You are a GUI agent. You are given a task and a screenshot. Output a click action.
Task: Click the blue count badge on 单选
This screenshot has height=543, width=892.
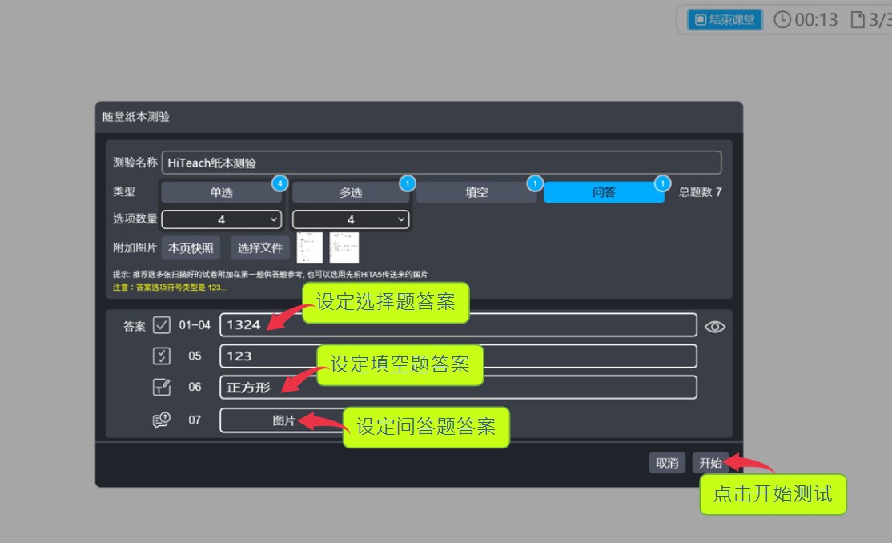click(279, 183)
